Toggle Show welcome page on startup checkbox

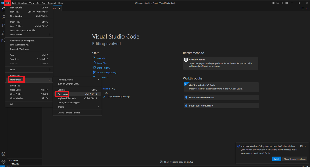pyautogui.click(x=161, y=162)
